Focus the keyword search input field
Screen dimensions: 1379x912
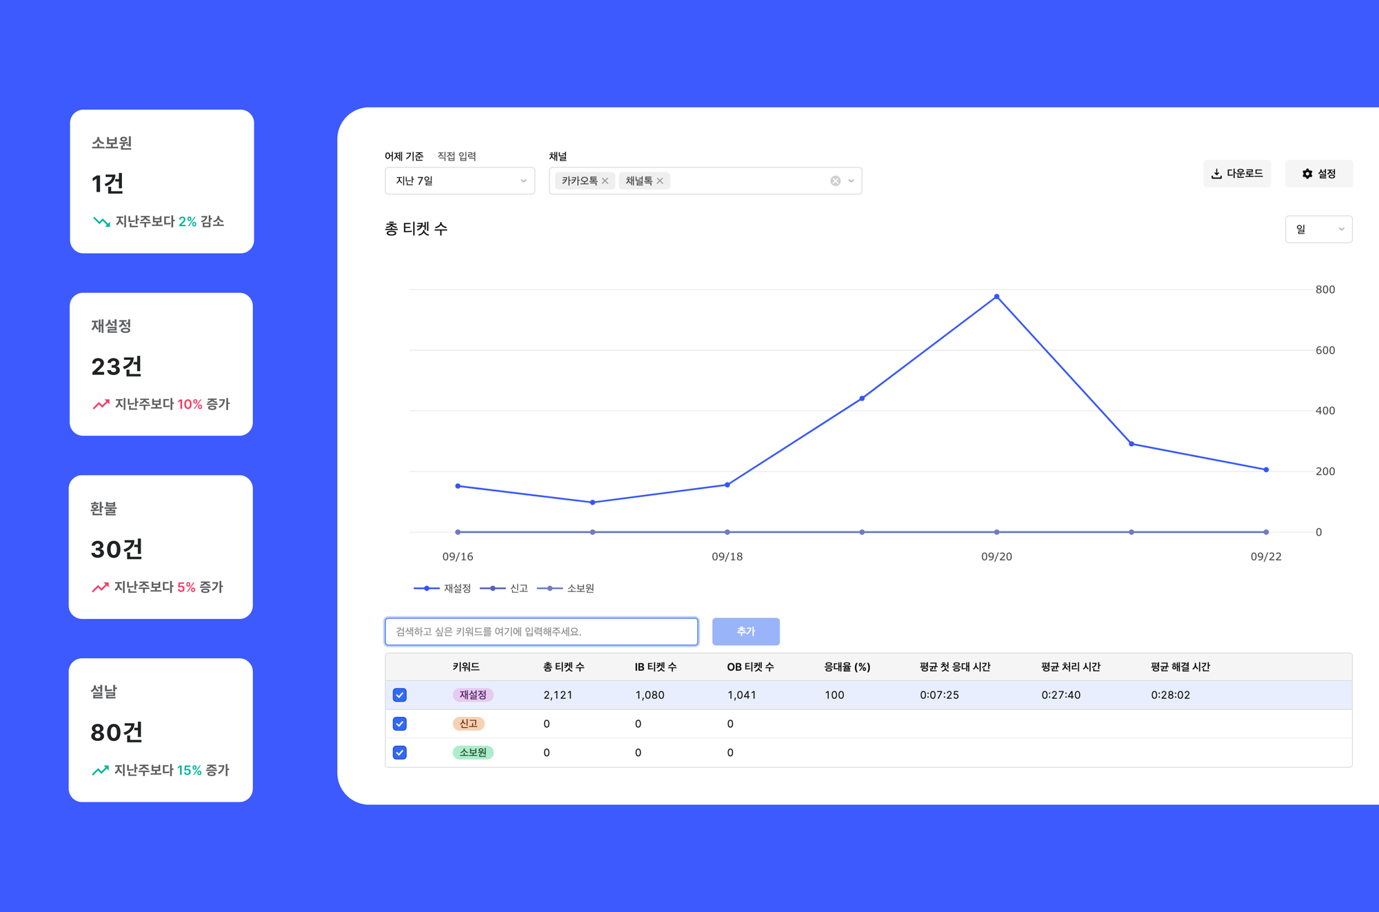pos(541,631)
